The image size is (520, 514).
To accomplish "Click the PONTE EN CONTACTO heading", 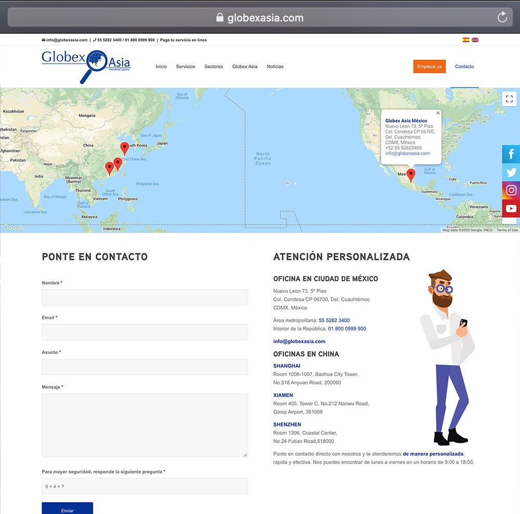I will [x=95, y=257].
